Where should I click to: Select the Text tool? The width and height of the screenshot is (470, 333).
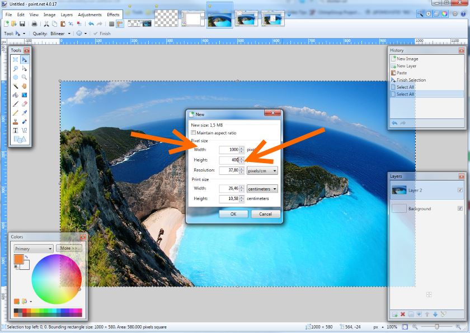point(16,130)
